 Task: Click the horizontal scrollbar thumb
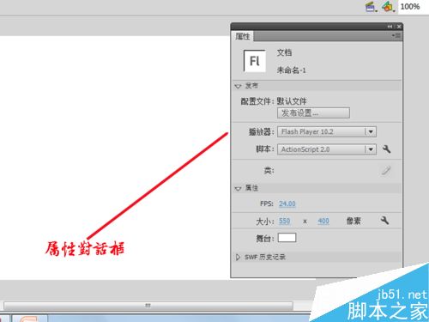(148, 306)
